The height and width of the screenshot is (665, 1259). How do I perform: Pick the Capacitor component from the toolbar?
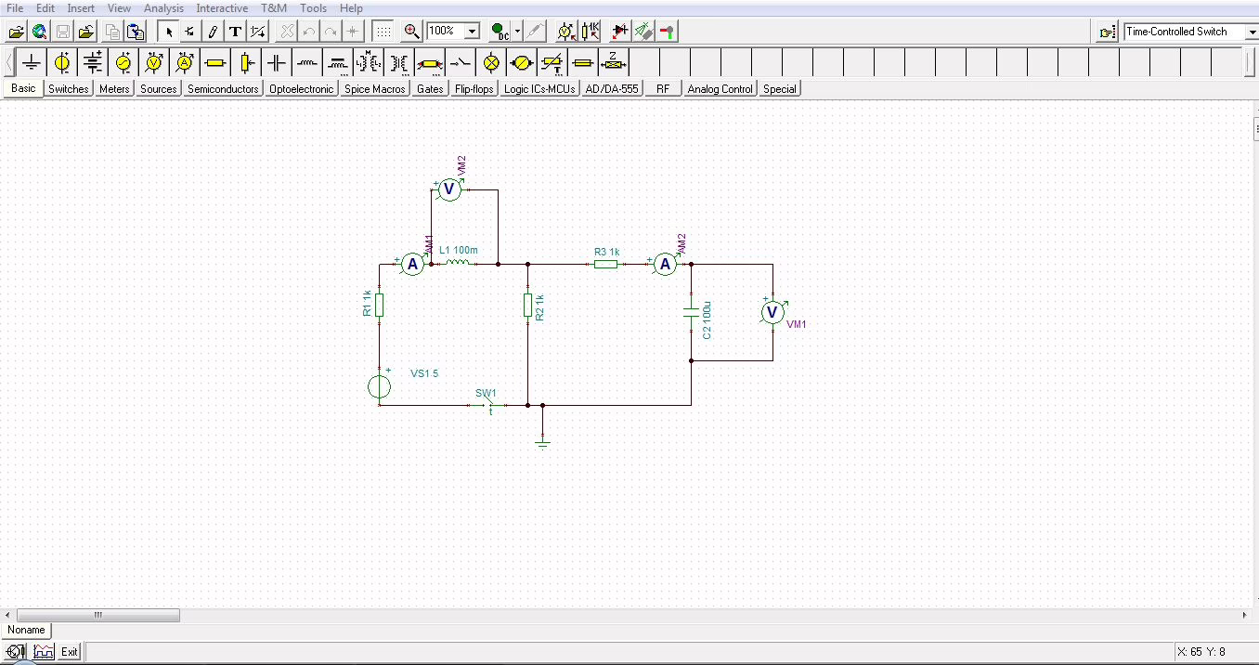277,63
